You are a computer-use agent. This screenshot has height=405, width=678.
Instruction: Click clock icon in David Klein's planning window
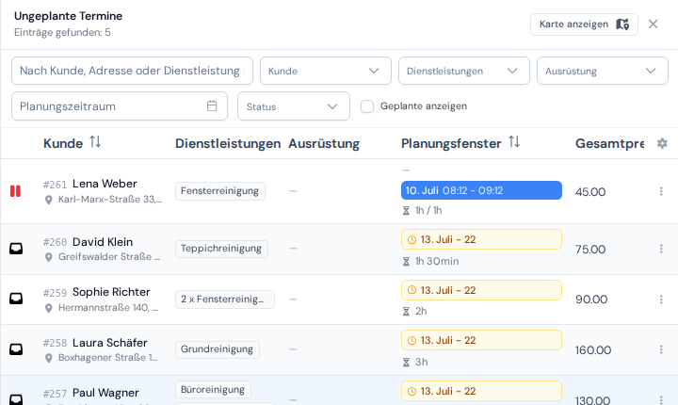click(412, 240)
